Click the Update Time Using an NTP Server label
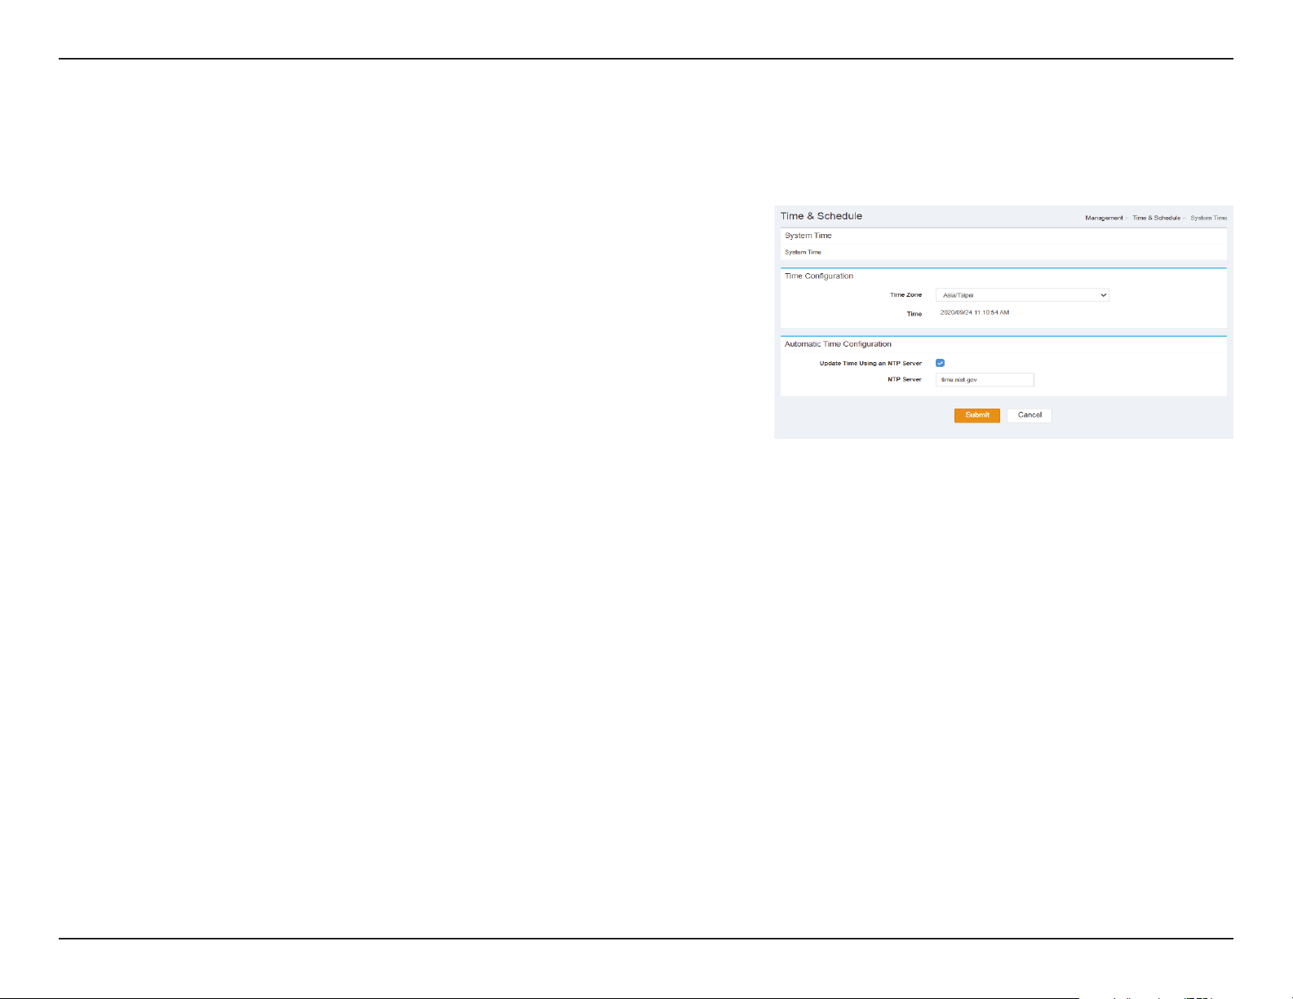Screen dimensions: 1293x999 pos(870,364)
